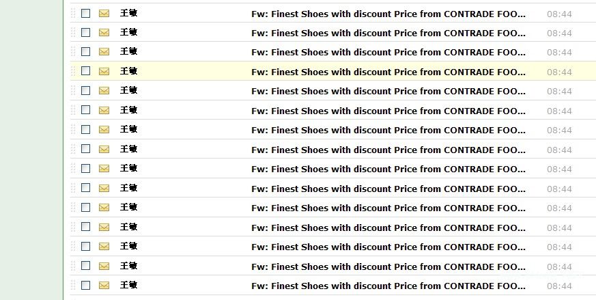Click sender name 王敏 in the highlighted row
Viewport: 596px width, 300px height.
point(128,71)
